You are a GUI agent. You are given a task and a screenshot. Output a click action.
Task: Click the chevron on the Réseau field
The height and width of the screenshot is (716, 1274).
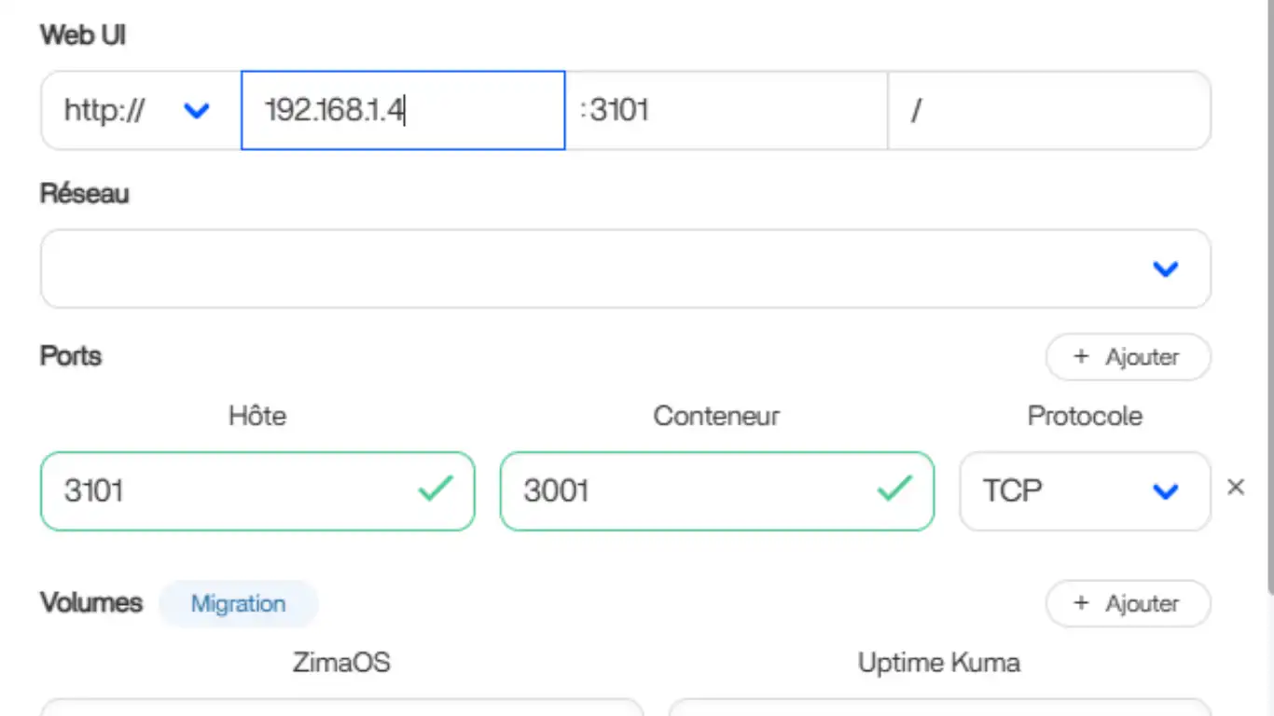pos(1166,268)
